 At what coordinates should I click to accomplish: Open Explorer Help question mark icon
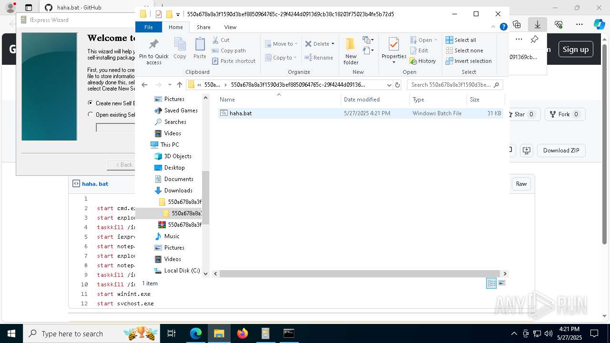pyautogui.click(x=503, y=27)
